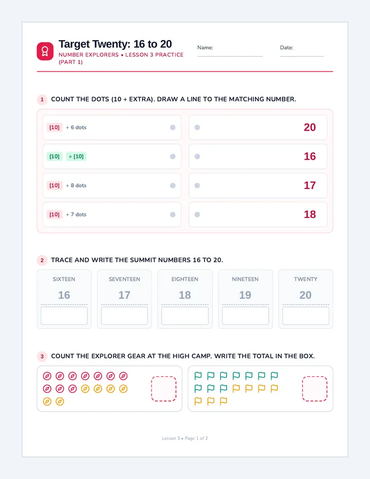
Task: Click the connector dot beside number 17
Action: (x=197, y=186)
